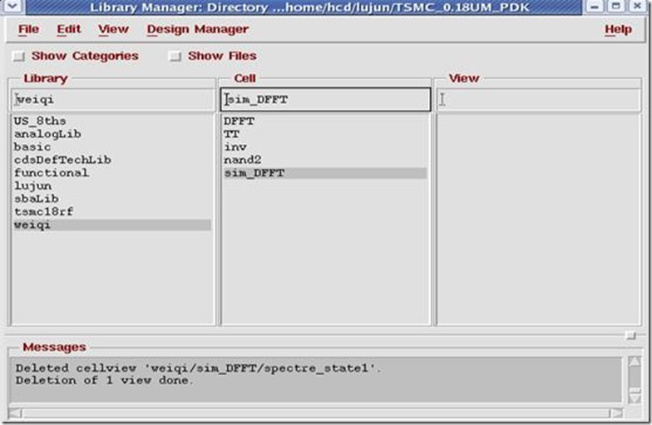Open the View menu in the menu bar
This screenshot has height=425, width=652.
113,29
